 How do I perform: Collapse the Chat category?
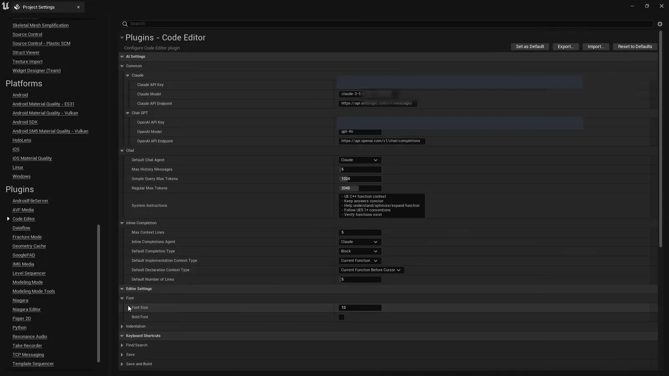coord(122,151)
